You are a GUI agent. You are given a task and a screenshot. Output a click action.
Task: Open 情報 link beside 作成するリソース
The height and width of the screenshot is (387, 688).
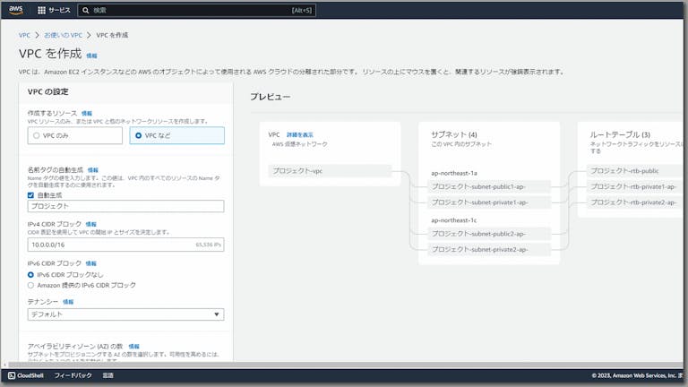pos(87,113)
